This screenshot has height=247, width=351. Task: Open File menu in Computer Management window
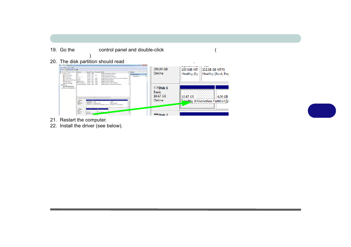pyautogui.click(x=61, y=68)
